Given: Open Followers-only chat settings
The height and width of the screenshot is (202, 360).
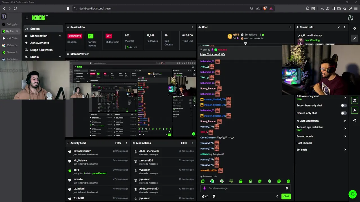Looking at the screenshot, I should tap(321, 97).
